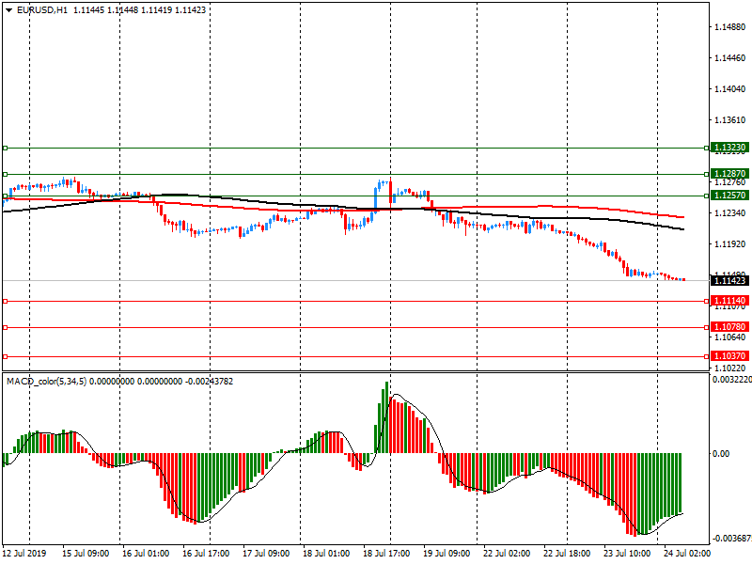
Task: Click the current price tag 1.11423
Action: point(729,280)
